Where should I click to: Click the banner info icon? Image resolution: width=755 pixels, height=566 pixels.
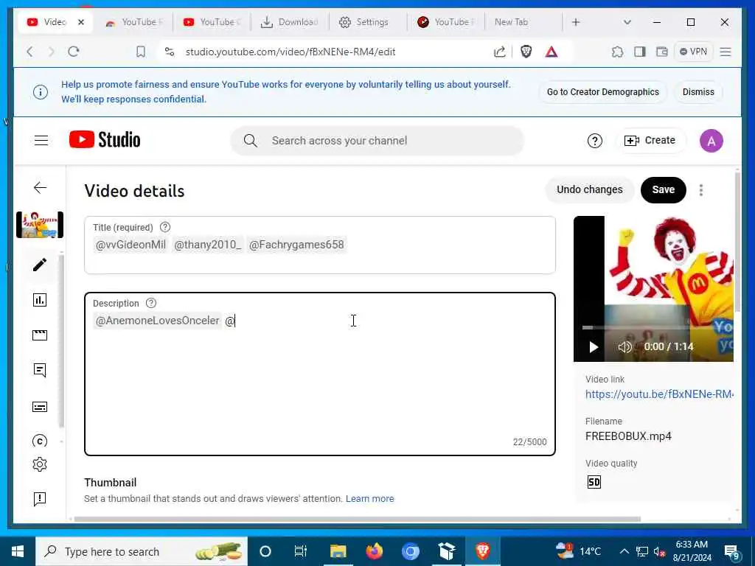coord(41,92)
